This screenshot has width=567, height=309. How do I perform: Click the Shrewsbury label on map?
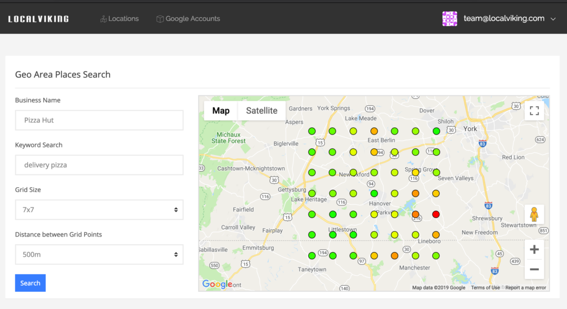(x=487, y=218)
